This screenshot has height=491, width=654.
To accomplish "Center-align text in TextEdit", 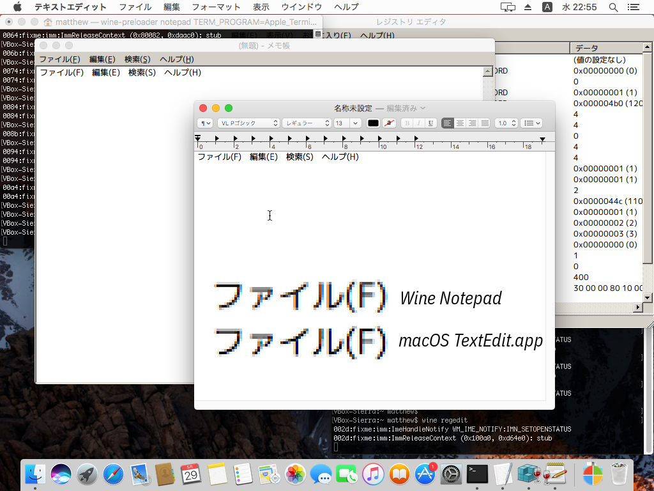I will tap(460, 123).
